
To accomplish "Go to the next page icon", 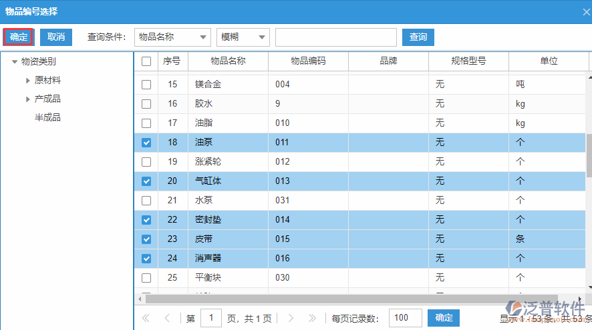I will tap(291, 318).
